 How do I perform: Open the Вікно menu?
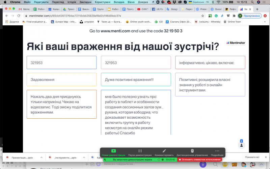tap(131, 2)
